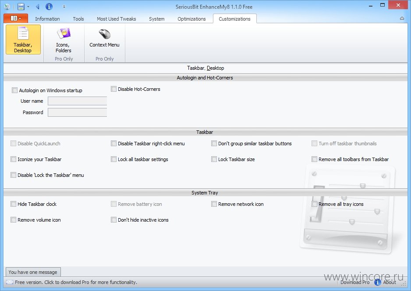Enable Disable Taskbar right-click menu

pyautogui.click(x=113, y=144)
